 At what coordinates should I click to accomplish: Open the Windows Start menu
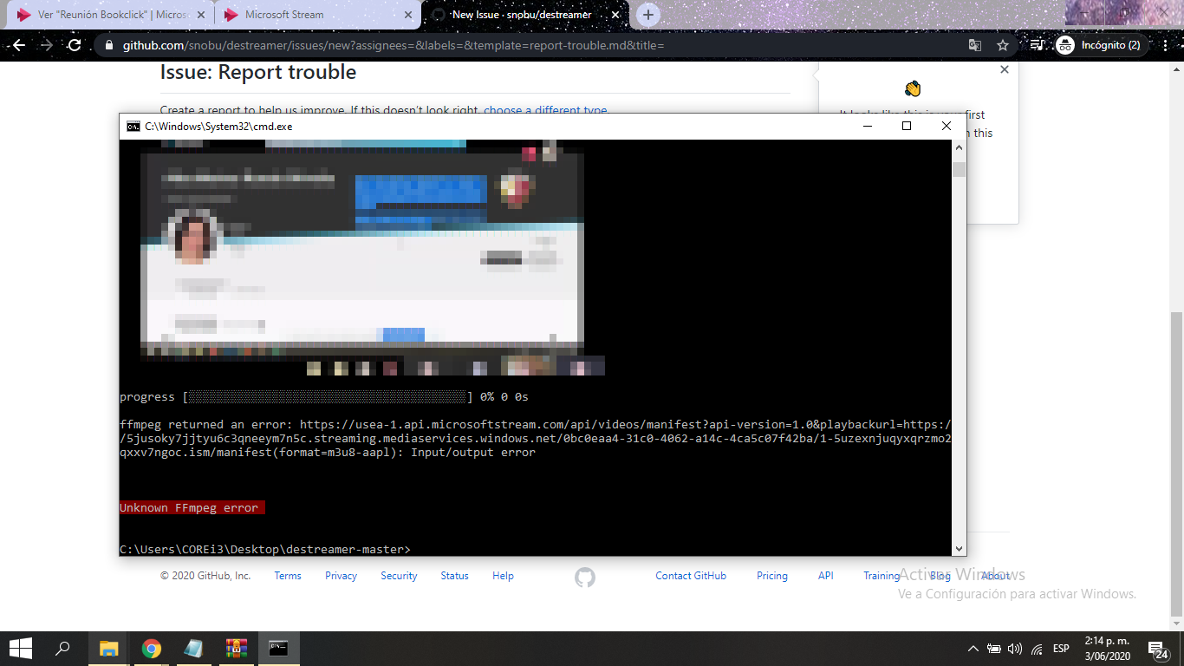click(x=21, y=649)
